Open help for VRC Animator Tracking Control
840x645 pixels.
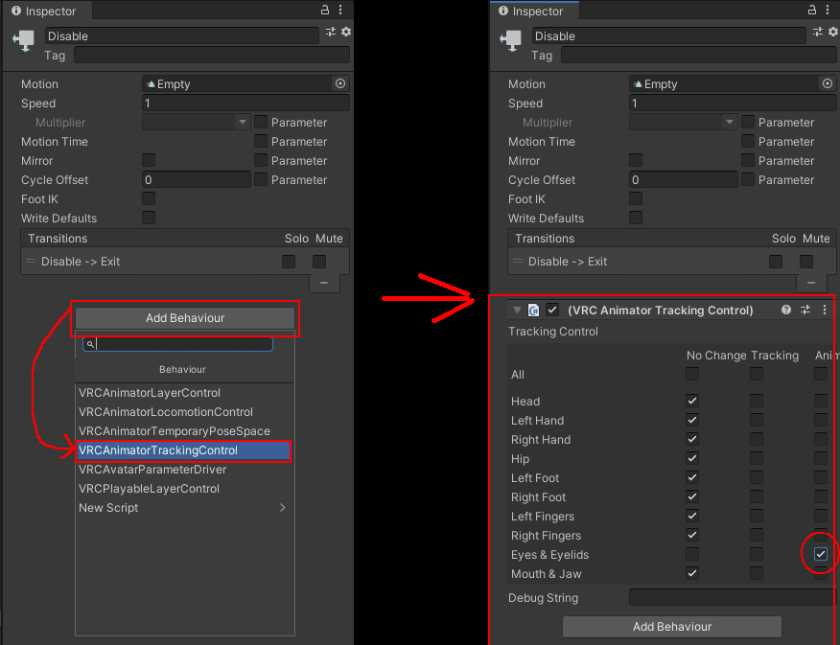[x=786, y=310]
